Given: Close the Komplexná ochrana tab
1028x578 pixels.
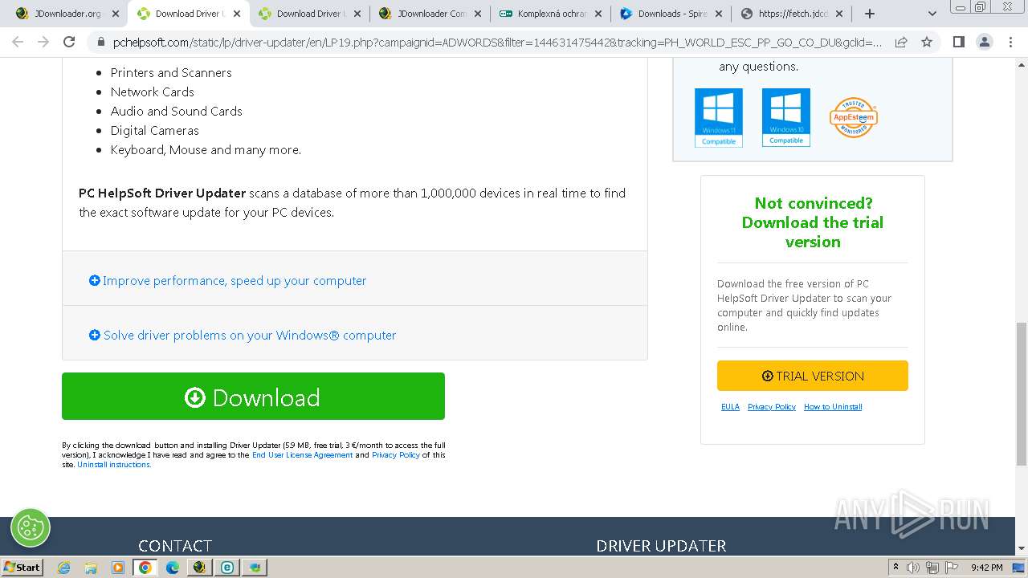Looking at the screenshot, I should pos(598,14).
